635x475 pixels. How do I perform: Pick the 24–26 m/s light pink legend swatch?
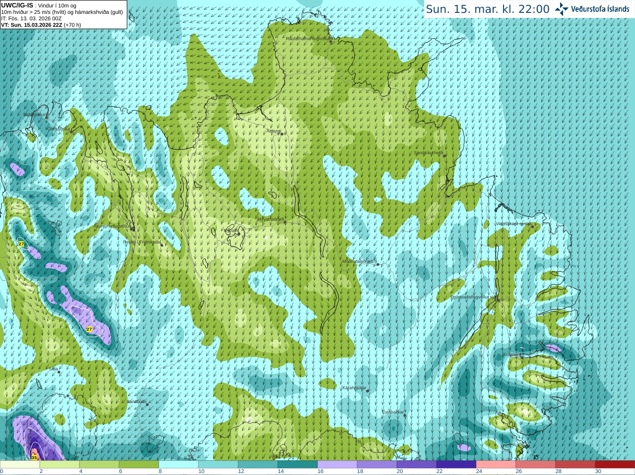click(x=496, y=465)
